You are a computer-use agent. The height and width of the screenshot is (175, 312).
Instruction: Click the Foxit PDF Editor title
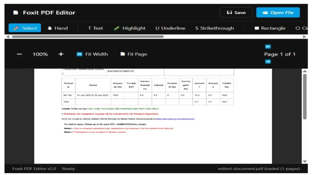click(49, 12)
